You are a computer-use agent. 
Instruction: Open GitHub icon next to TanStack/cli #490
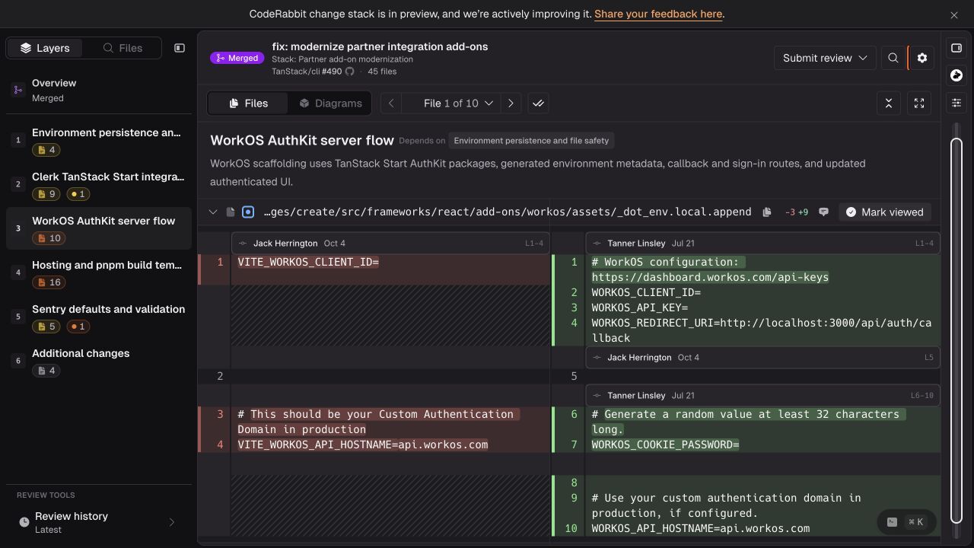tap(350, 72)
